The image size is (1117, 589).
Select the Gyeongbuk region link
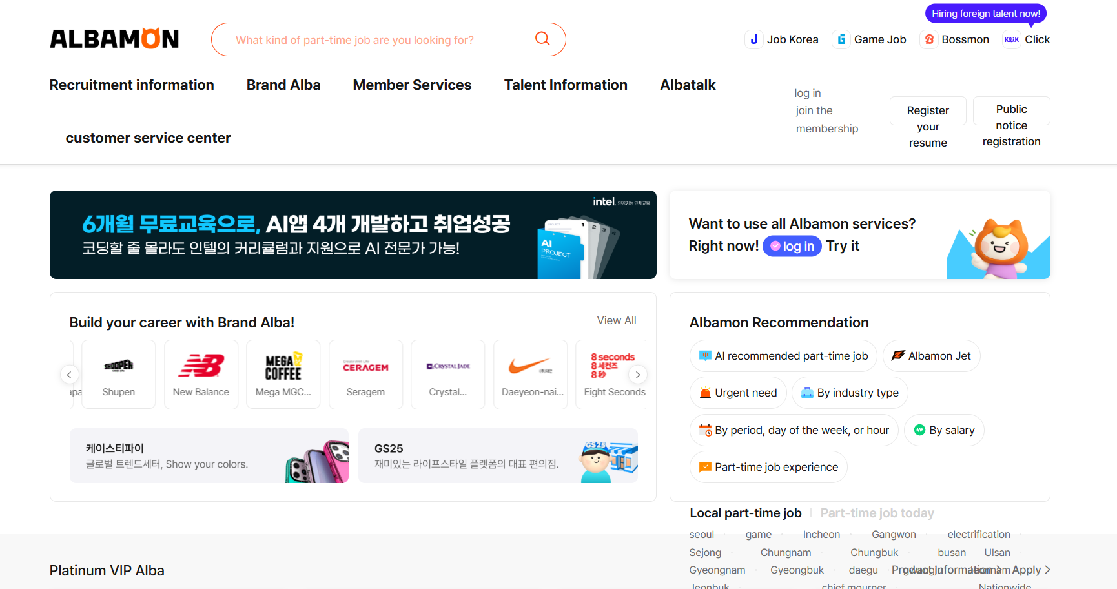(797, 570)
